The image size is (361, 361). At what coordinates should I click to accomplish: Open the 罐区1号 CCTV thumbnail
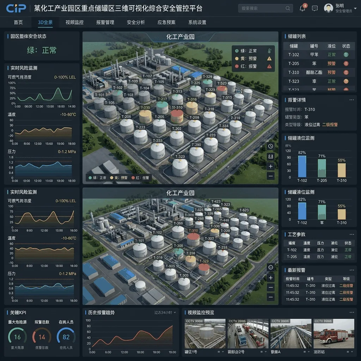pos(205,334)
